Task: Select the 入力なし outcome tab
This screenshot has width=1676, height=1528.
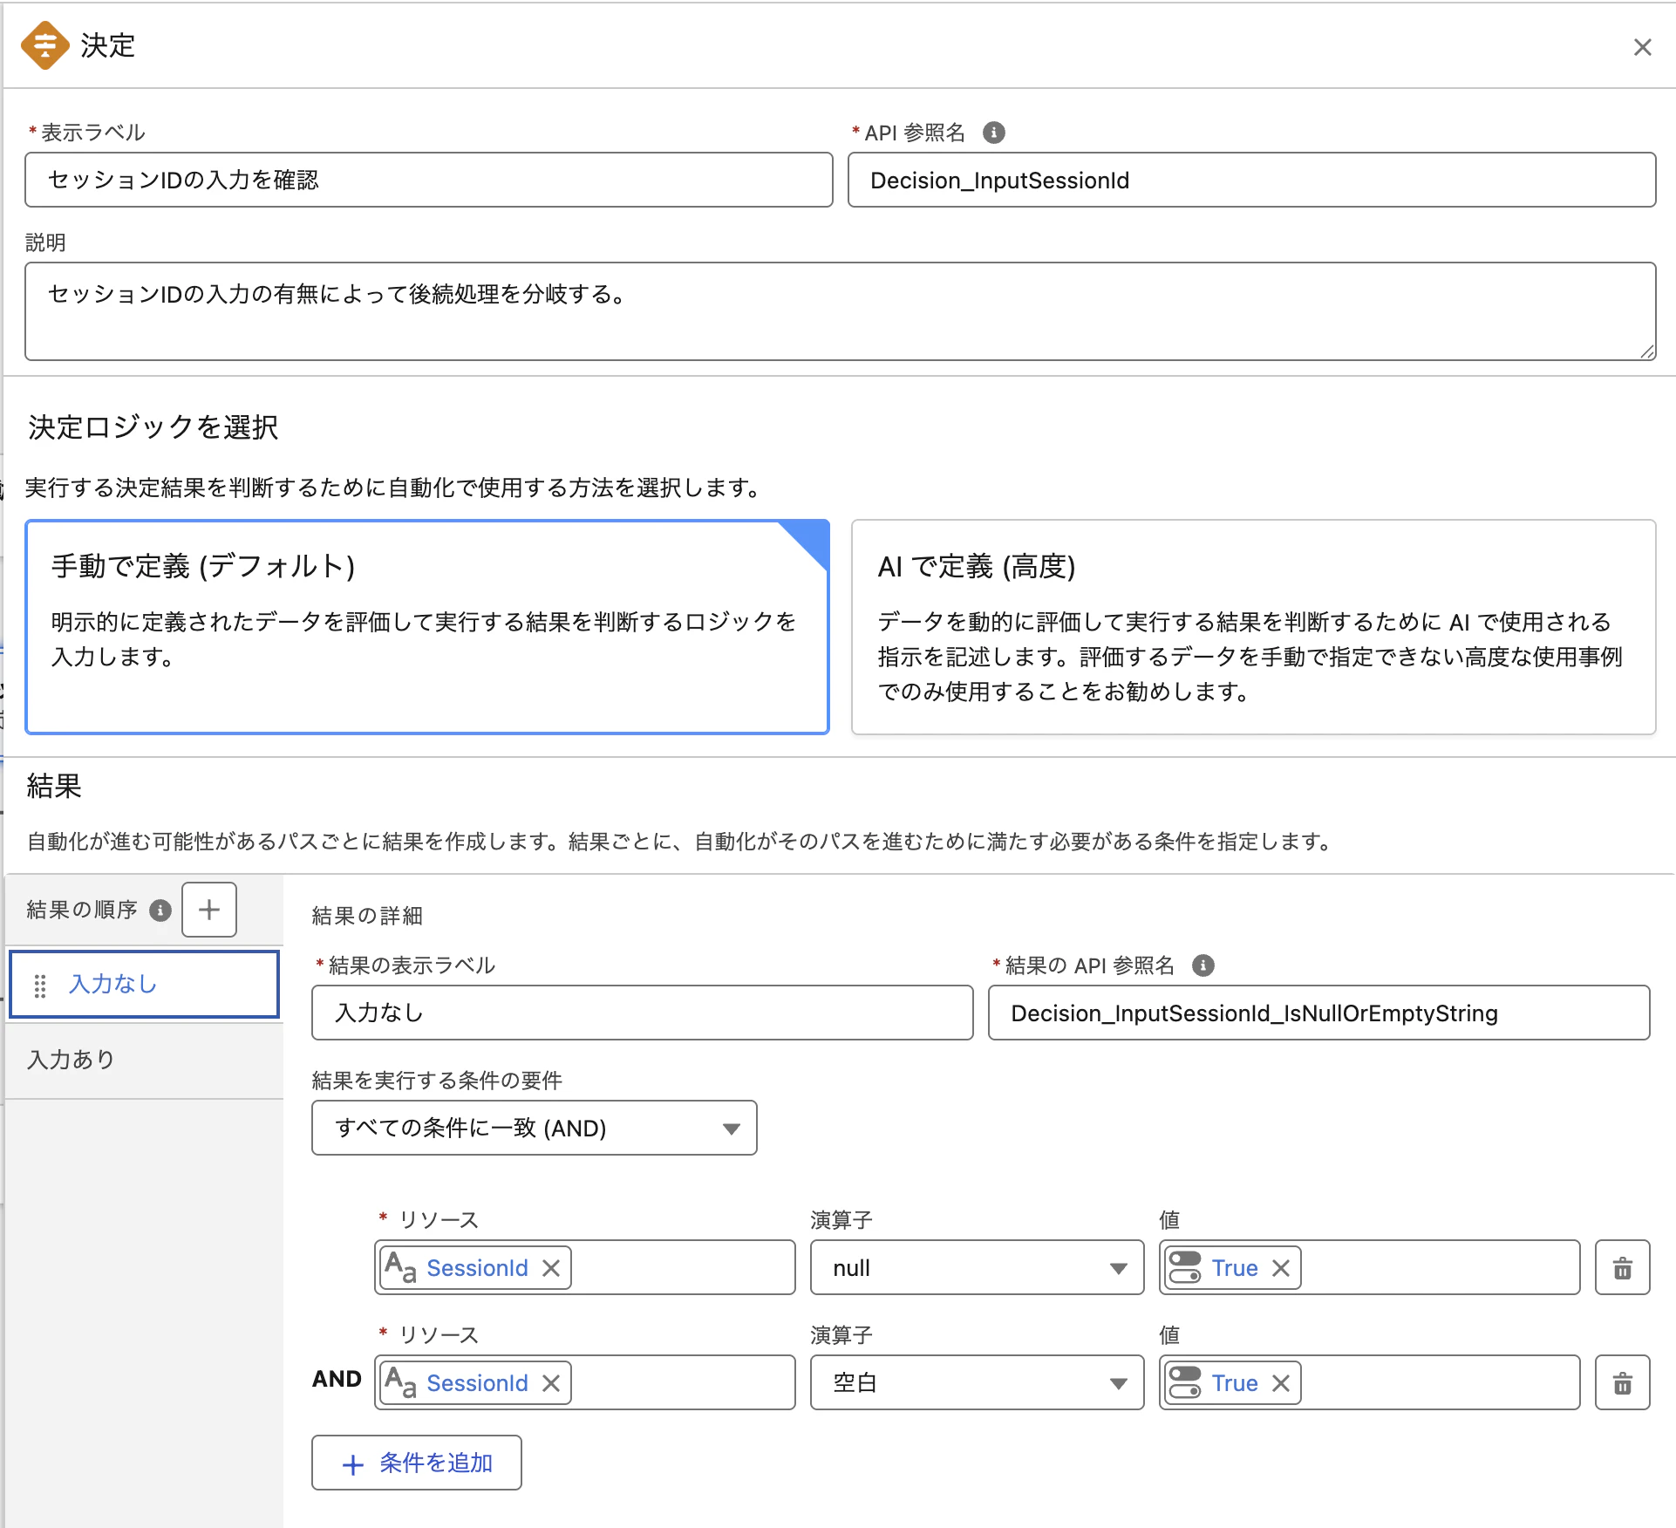Action: [145, 985]
